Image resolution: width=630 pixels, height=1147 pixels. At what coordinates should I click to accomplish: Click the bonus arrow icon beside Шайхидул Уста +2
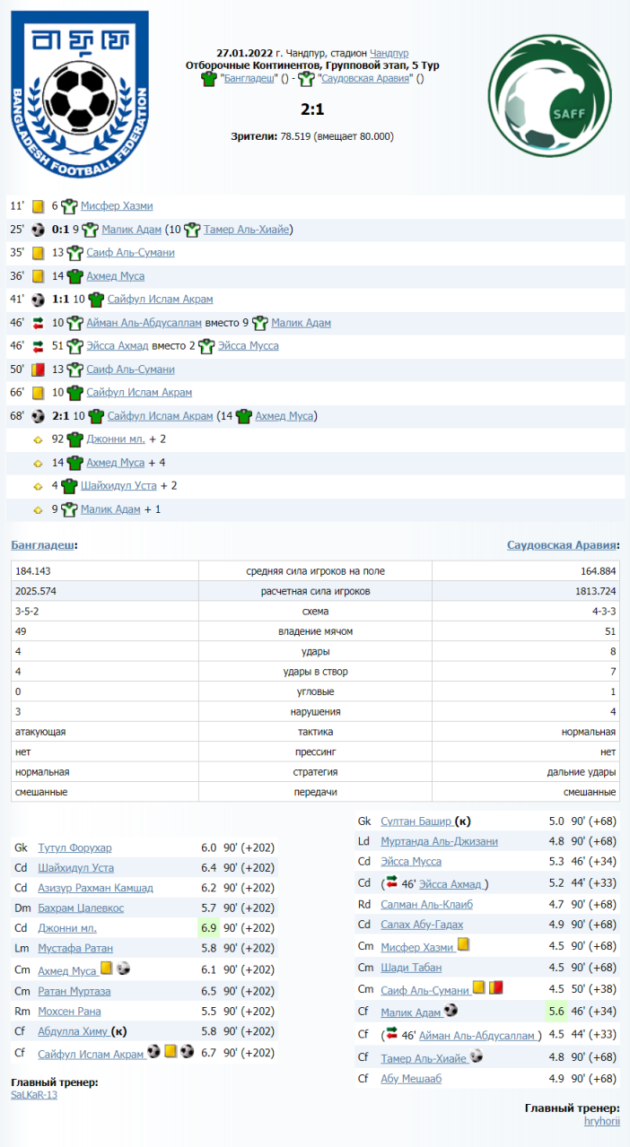tap(39, 486)
